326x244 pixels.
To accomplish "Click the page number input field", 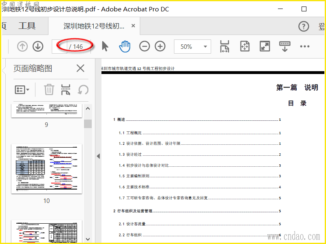I will (x=59, y=46).
